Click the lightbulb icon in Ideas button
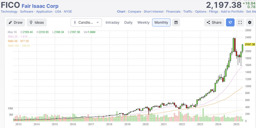The image size is (256, 128). pyautogui.click(x=31, y=22)
